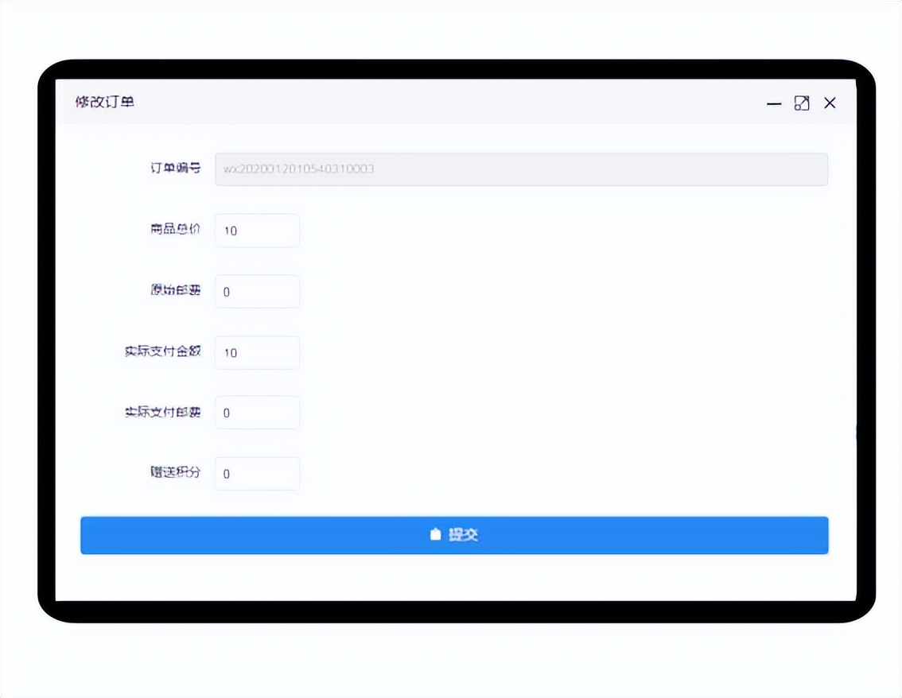Minimize the 修改订单 dialog

[774, 103]
